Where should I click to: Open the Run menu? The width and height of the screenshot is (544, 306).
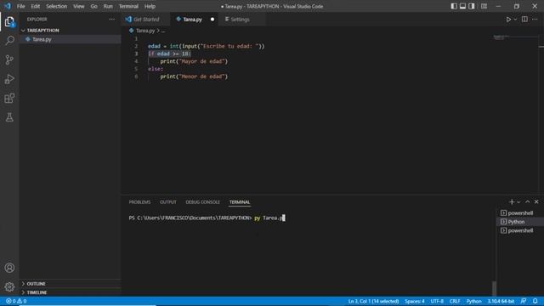pyautogui.click(x=108, y=6)
